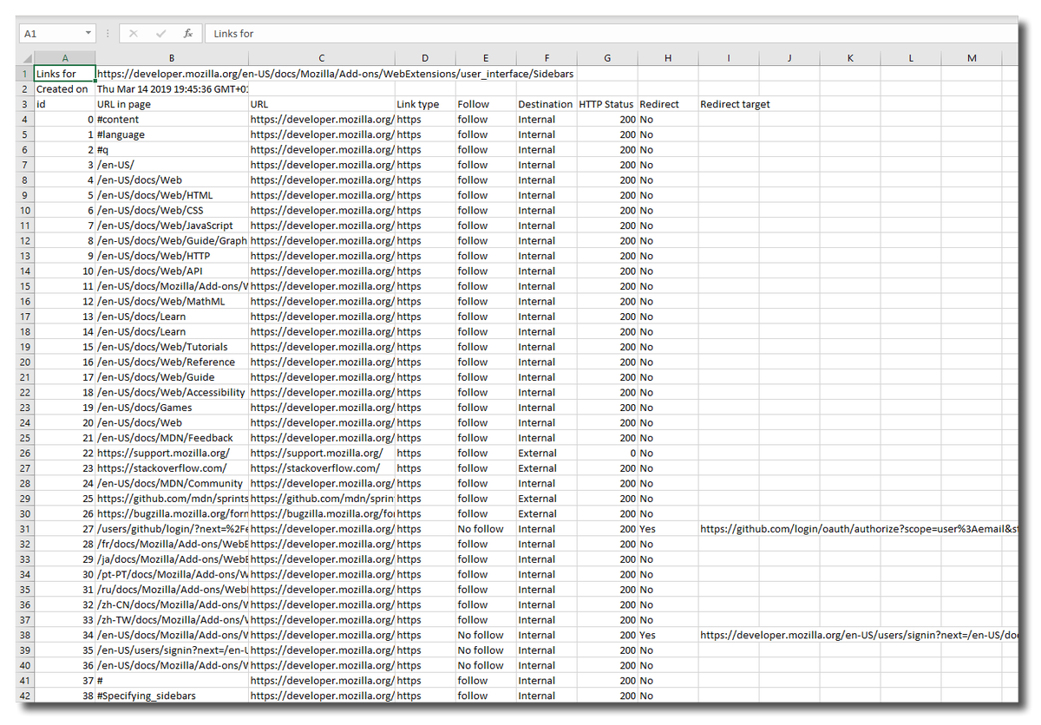Select row 26 header

coord(25,453)
